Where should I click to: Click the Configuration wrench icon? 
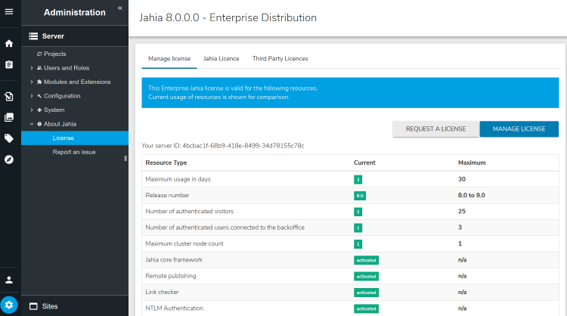point(39,96)
